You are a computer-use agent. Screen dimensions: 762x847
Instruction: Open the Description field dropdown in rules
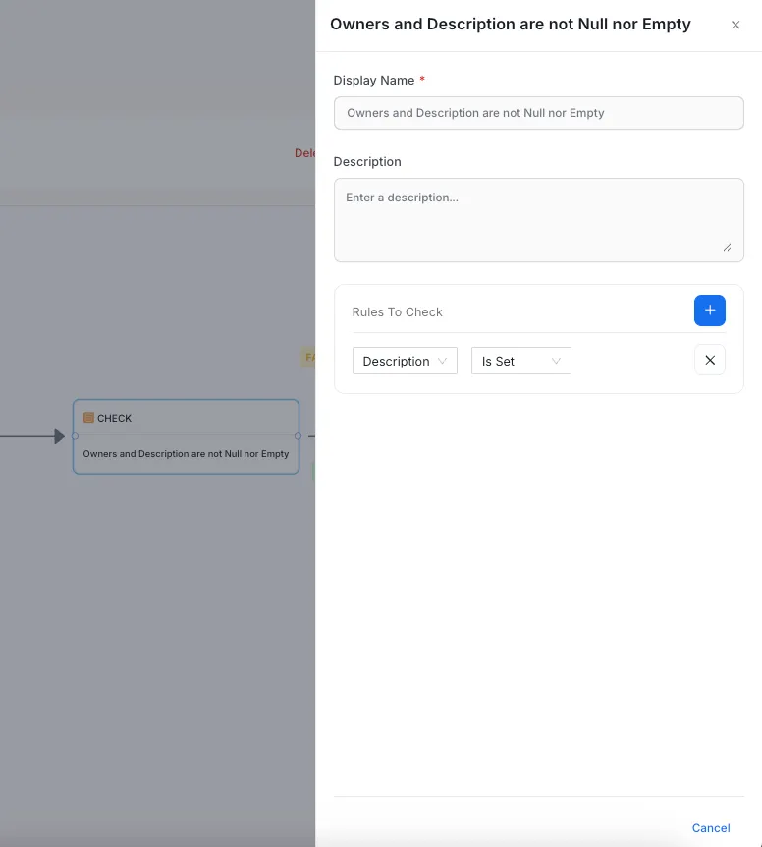405,361
